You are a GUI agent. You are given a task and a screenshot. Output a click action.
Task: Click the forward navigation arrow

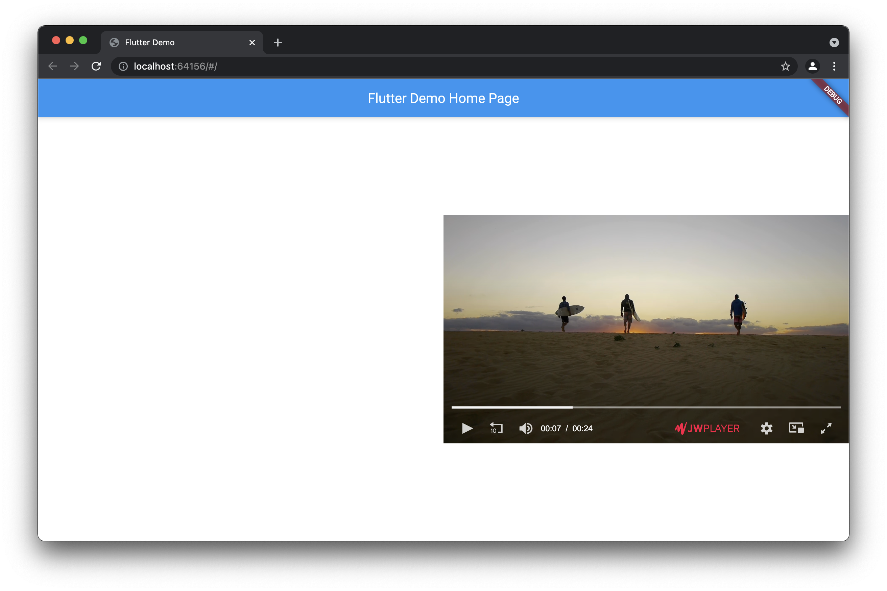pyautogui.click(x=74, y=66)
